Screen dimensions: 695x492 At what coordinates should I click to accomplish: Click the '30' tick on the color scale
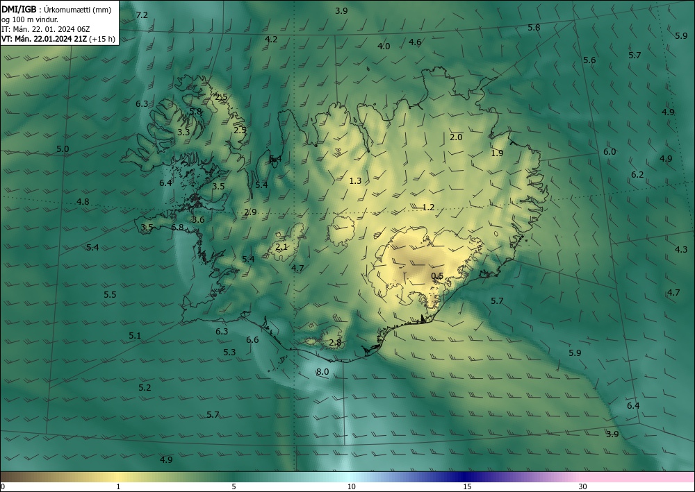click(x=583, y=486)
